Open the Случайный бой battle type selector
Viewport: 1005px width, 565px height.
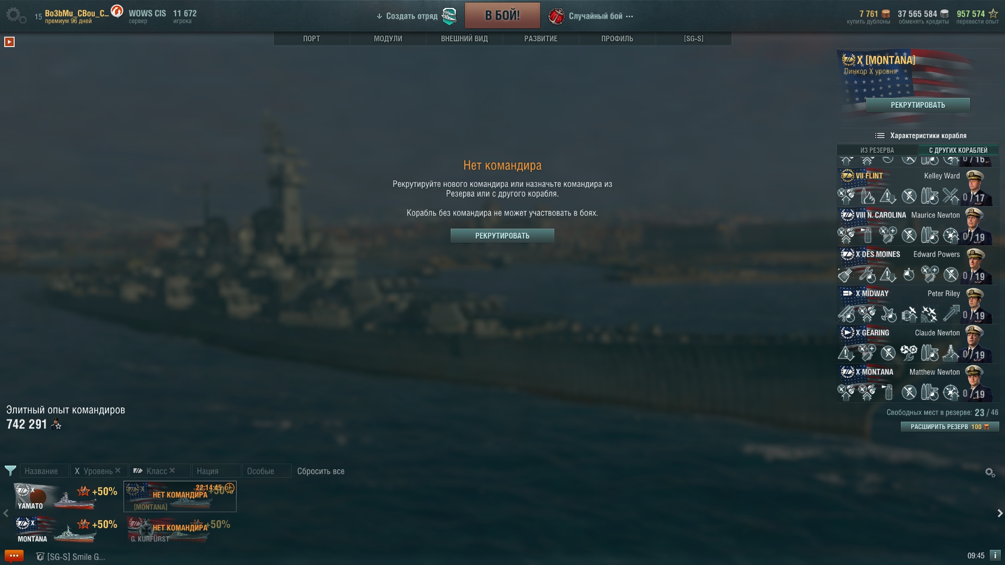click(591, 16)
